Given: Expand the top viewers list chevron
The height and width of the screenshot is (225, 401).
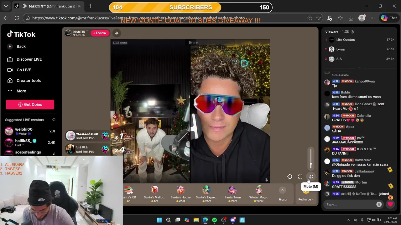Looking at the screenshot, I should [359, 68].
